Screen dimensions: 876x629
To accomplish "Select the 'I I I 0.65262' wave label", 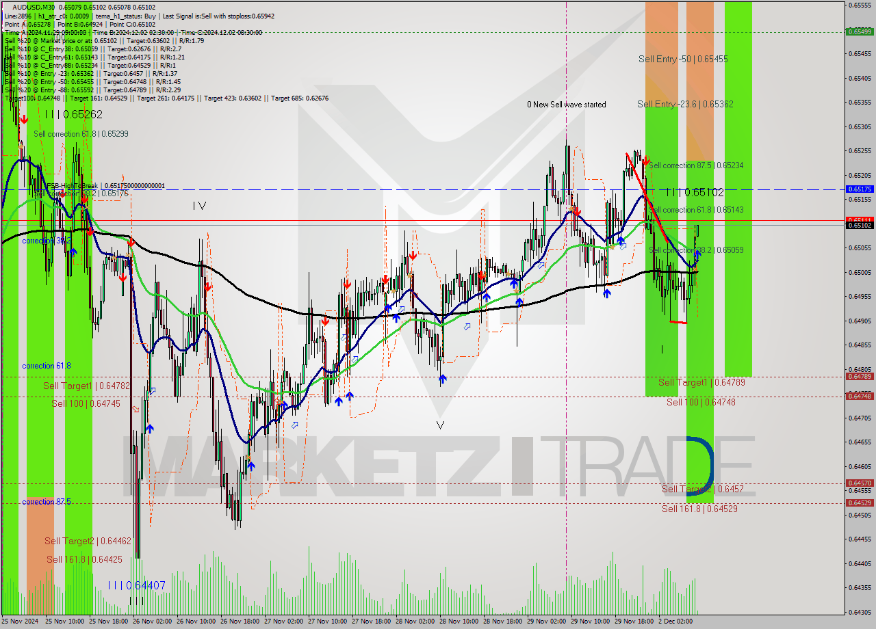I will pyautogui.click(x=73, y=115).
